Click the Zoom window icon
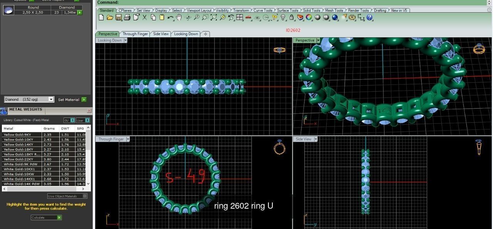Viewport: 493px width, 229px height. coord(205,17)
